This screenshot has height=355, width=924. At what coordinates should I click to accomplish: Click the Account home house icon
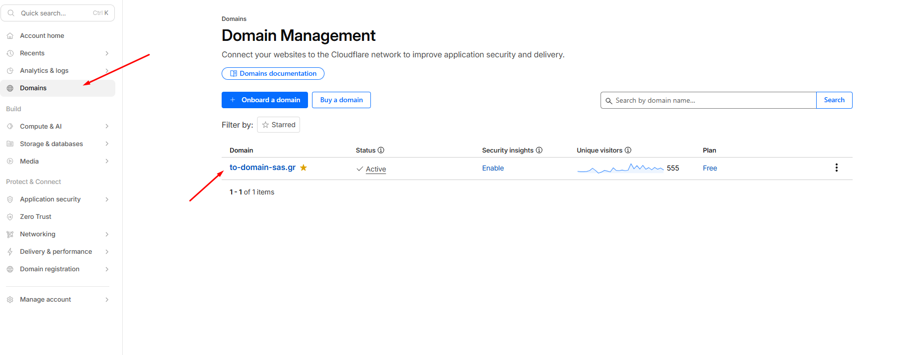pos(10,36)
